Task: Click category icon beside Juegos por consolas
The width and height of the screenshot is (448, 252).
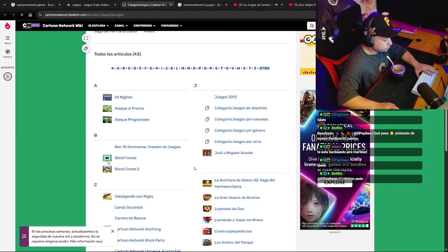Action: point(207,119)
